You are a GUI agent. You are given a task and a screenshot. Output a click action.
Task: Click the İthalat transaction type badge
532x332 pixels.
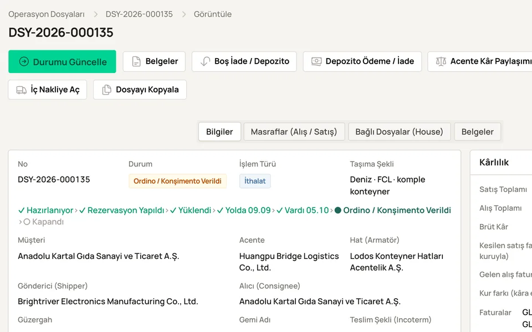(x=255, y=181)
